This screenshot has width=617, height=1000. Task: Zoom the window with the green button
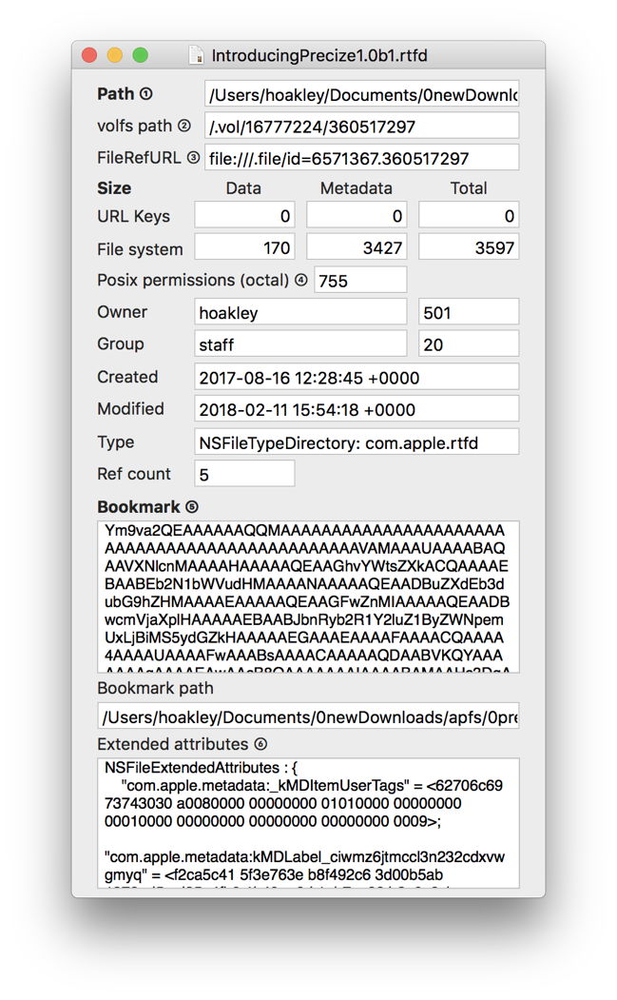pyautogui.click(x=141, y=55)
